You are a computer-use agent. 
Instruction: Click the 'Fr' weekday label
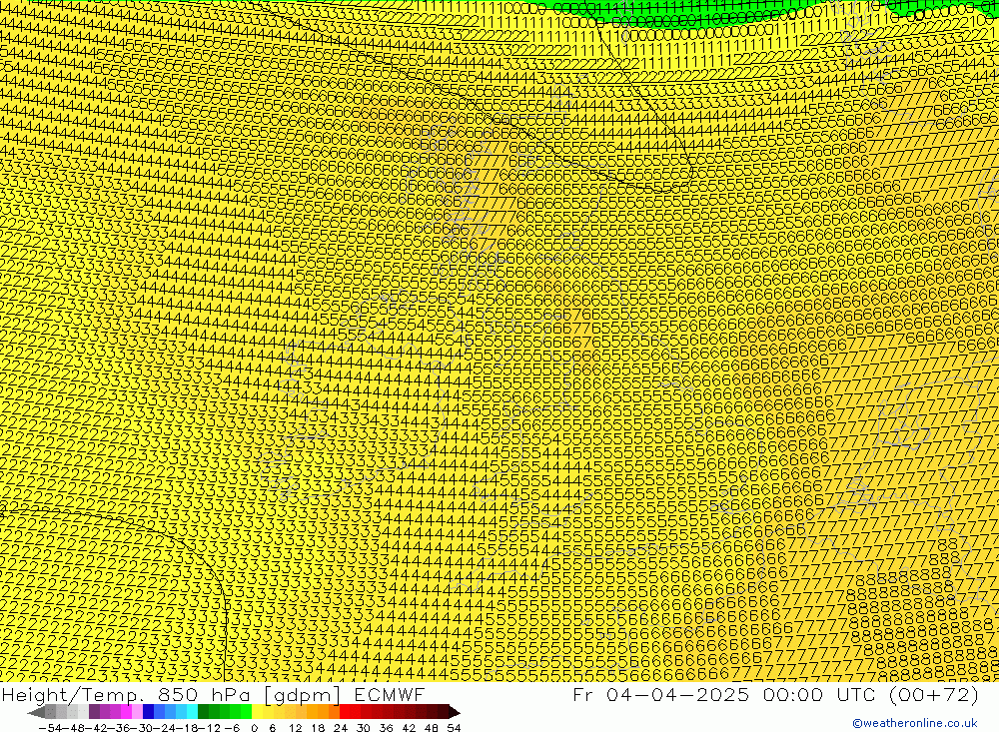coord(583,694)
